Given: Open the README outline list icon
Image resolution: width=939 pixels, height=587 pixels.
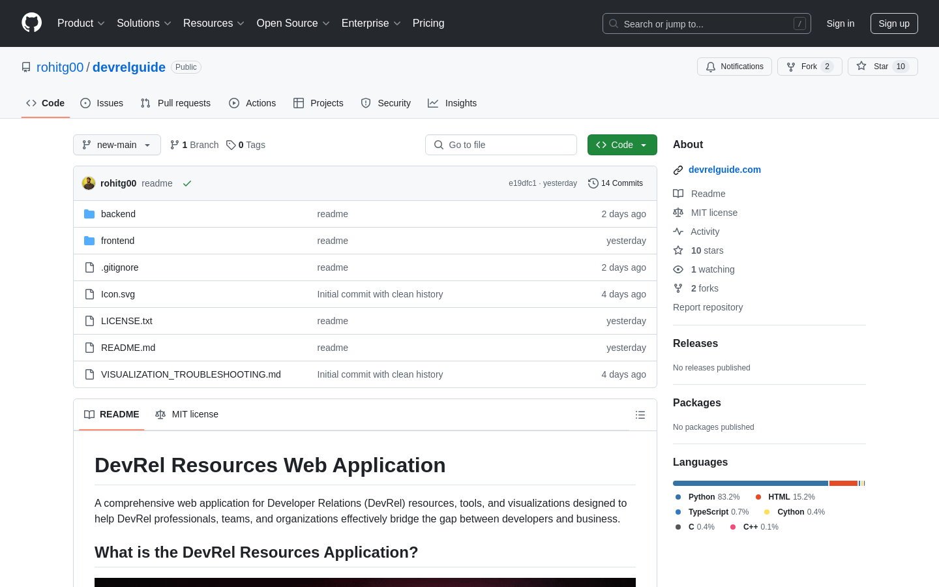Looking at the screenshot, I should point(640,415).
